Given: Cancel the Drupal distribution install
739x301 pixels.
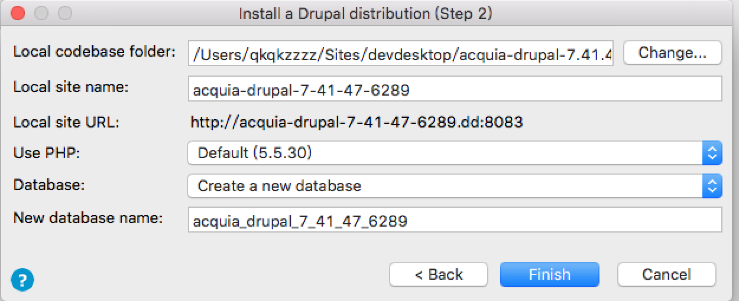Looking at the screenshot, I should pyautogui.click(x=667, y=274).
